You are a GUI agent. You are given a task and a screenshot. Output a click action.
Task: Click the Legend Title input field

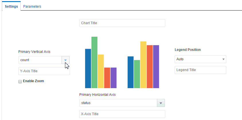pyautogui.click(x=200, y=70)
